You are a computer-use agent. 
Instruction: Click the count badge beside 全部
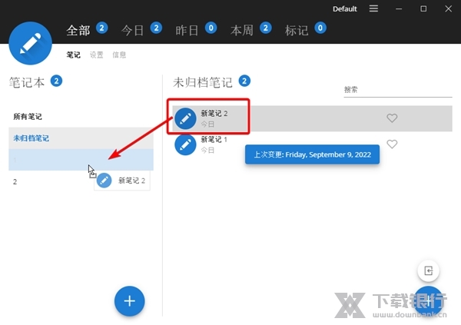[101, 28]
